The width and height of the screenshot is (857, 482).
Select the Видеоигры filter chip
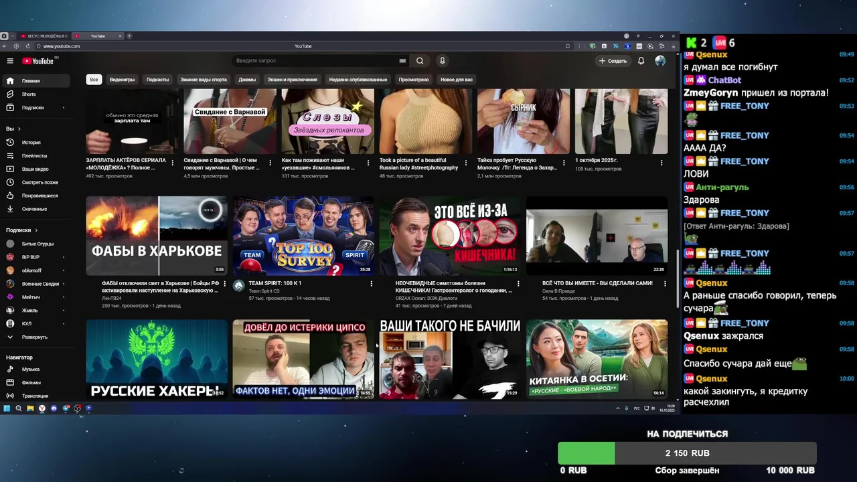pos(122,80)
